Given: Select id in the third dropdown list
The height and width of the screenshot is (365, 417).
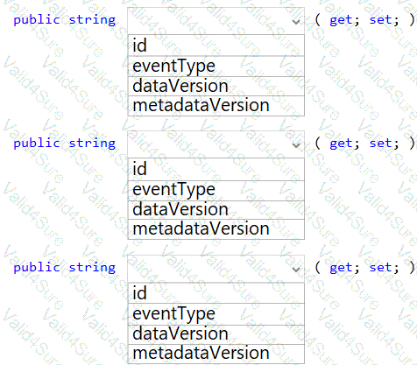Looking at the screenshot, I should (x=216, y=293).
